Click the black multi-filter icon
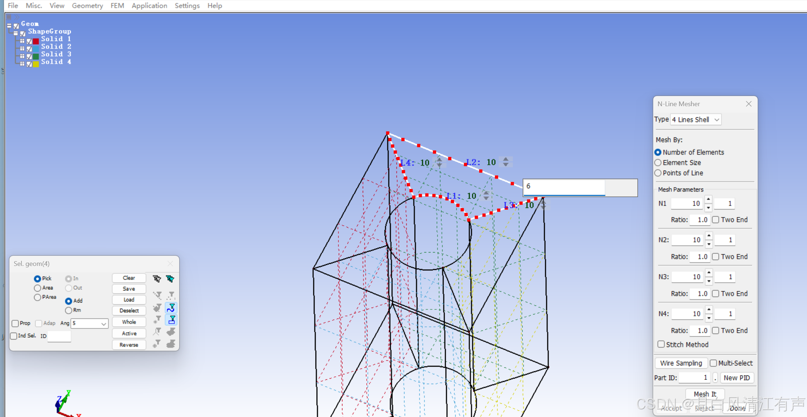 (157, 279)
